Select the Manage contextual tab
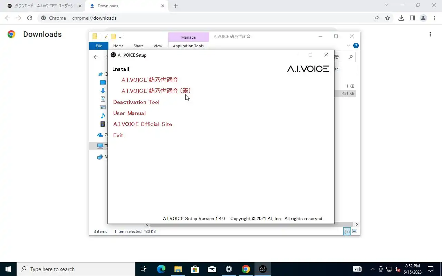Image resolution: width=442 pixels, height=276 pixels. click(189, 37)
